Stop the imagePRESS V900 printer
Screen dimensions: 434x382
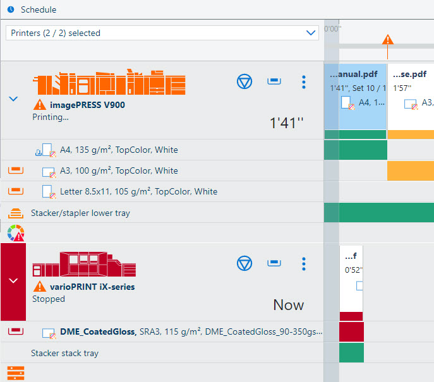click(x=244, y=81)
